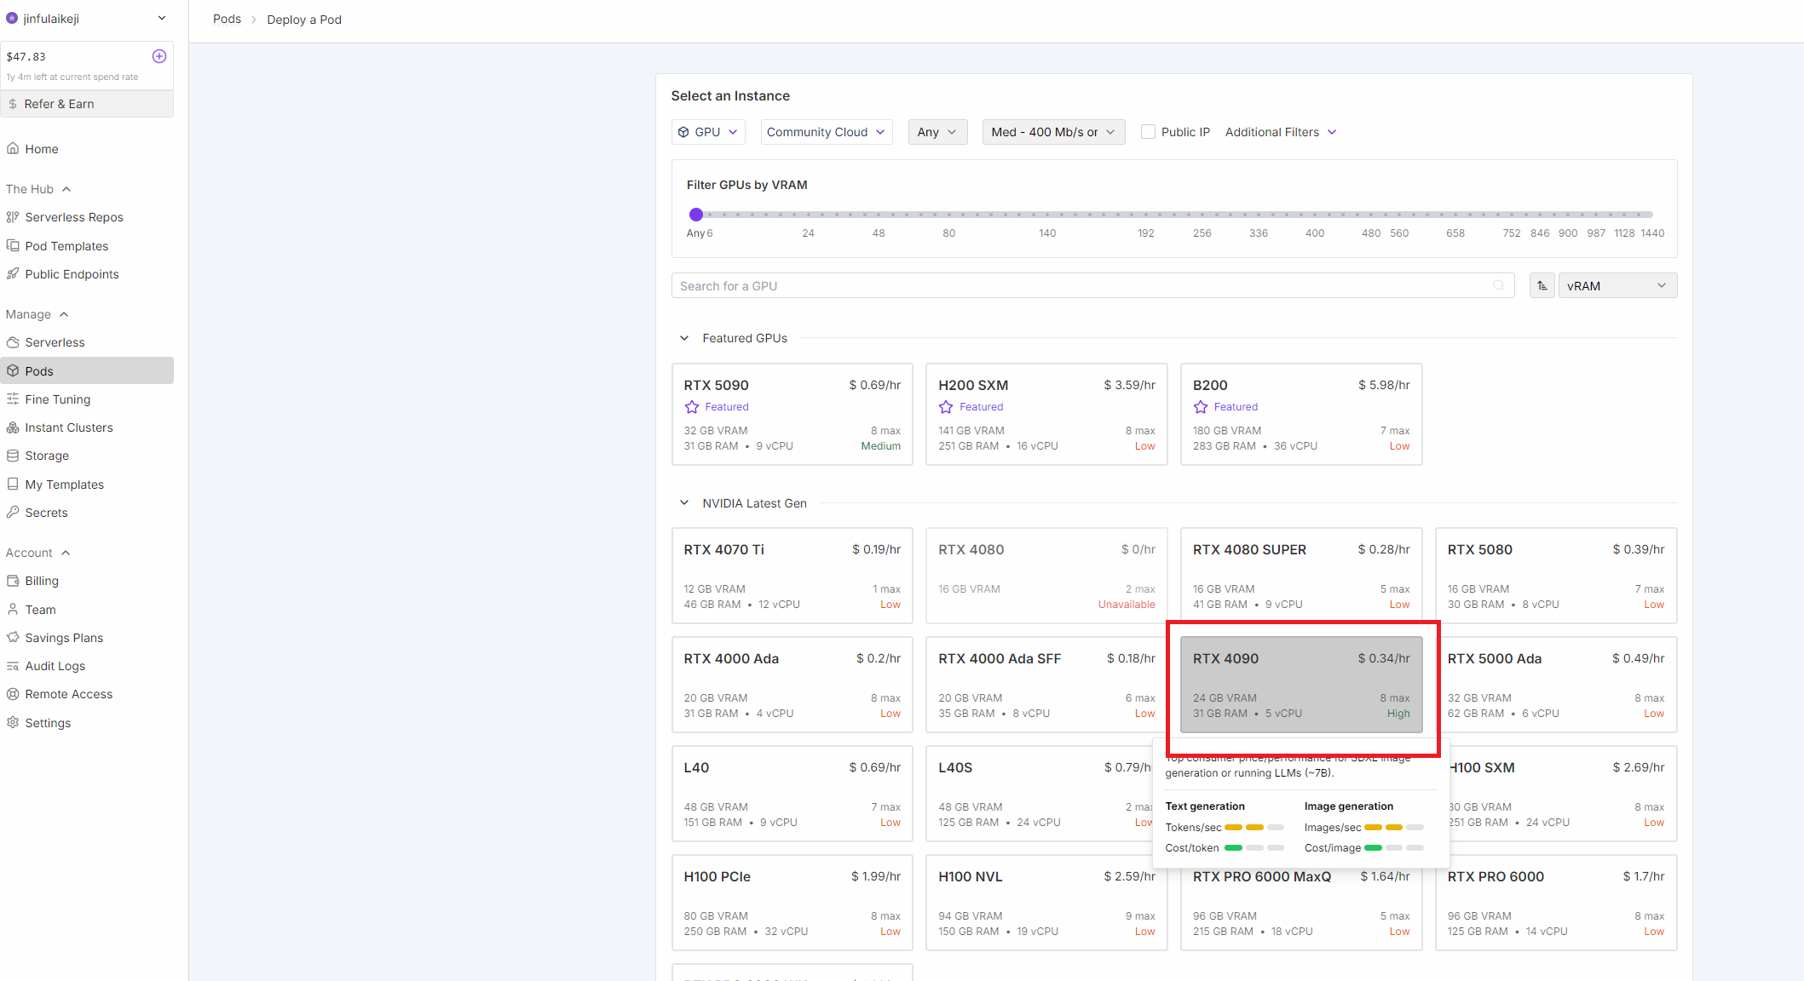
Task: Open Instant Clusters from the sidebar
Action: click(x=68, y=427)
